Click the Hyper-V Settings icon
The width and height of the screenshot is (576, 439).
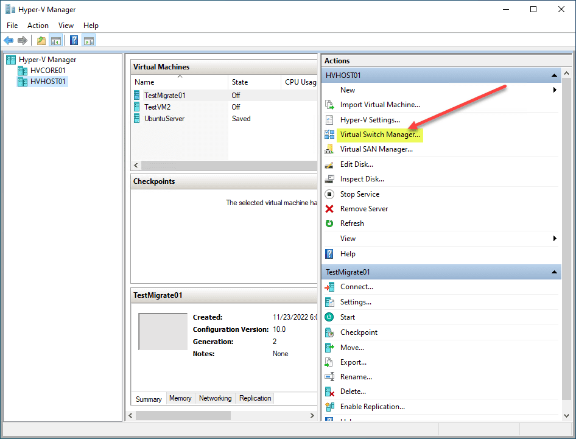click(x=329, y=120)
